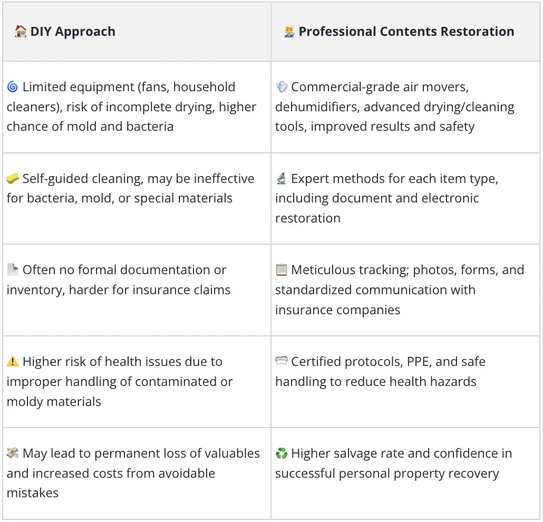The width and height of the screenshot is (543, 522).
Task: Click the Limited equipment table cell text
Action: click(132, 107)
